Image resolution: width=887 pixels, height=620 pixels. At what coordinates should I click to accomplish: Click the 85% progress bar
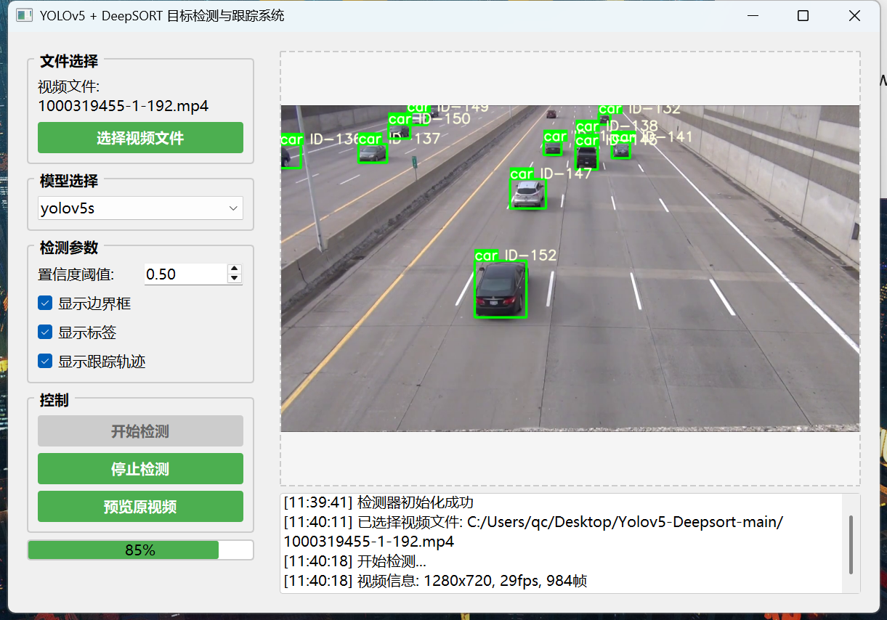(x=140, y=550)
